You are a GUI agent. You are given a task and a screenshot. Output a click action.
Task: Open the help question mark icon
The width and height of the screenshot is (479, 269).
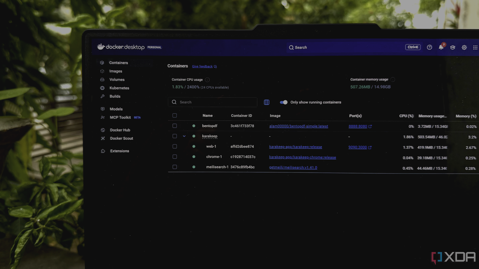(429, 47)
